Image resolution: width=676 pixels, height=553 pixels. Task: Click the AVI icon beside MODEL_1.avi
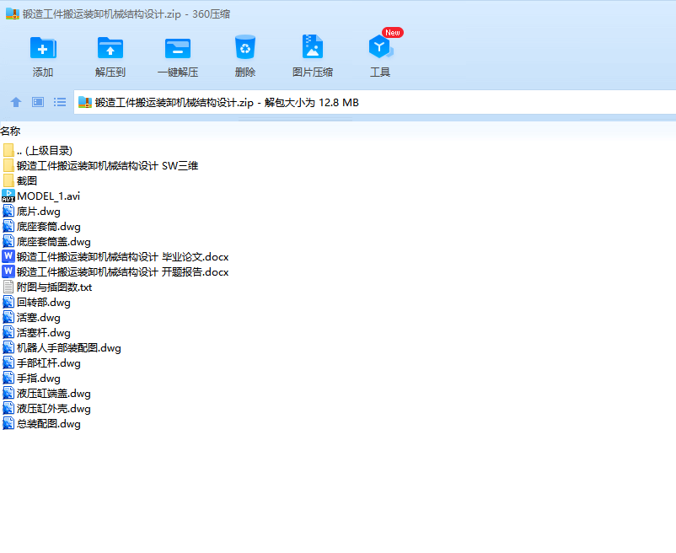pos(8,196)
